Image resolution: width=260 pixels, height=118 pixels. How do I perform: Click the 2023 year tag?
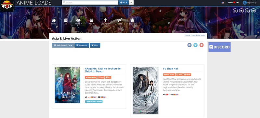[x=101, y=77]
